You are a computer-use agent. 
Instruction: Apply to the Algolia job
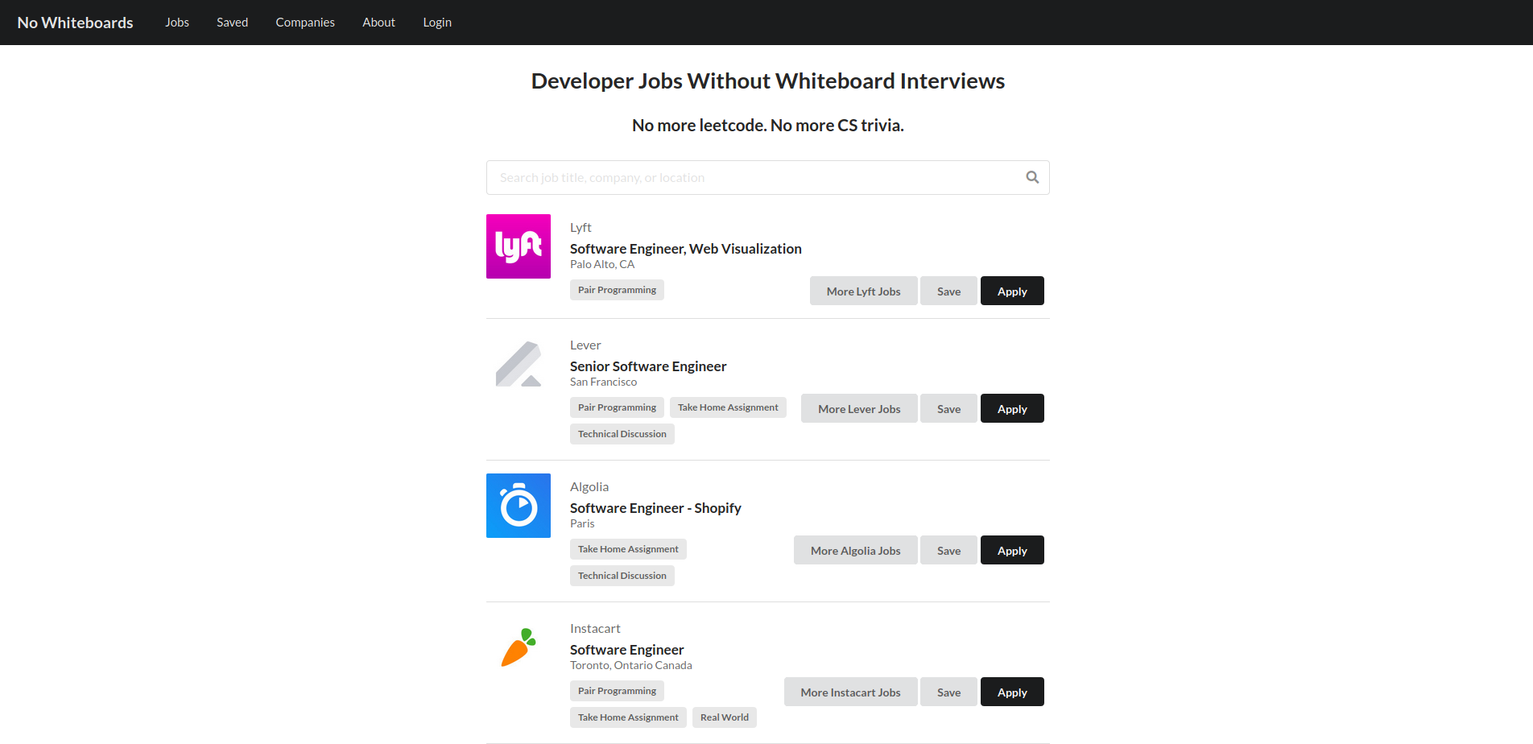tap(1012, 550)
